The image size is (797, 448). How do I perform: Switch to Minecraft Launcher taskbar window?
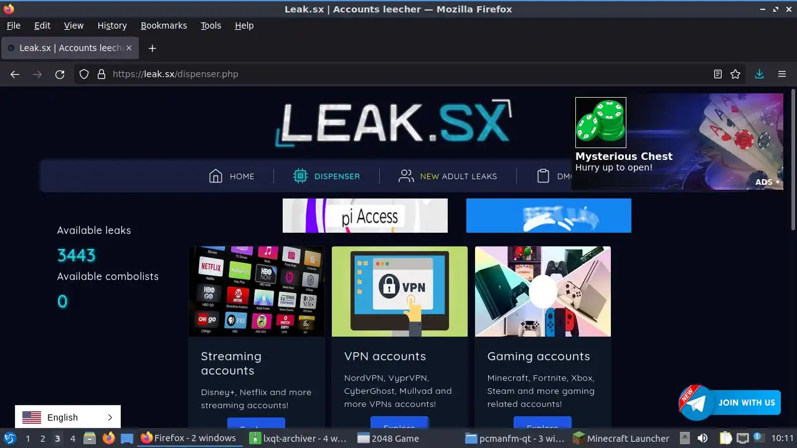coord(622,438)
